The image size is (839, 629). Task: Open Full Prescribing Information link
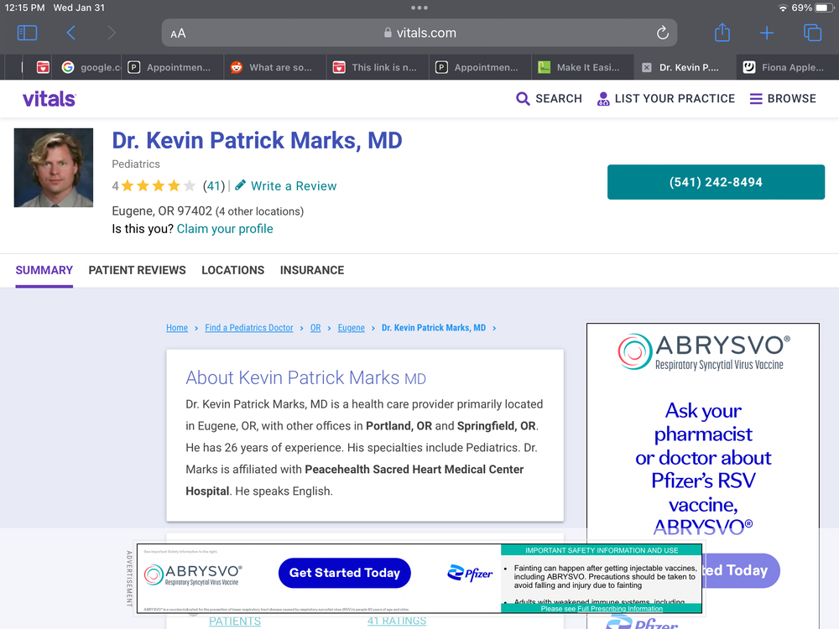click(x=620, y=609)
